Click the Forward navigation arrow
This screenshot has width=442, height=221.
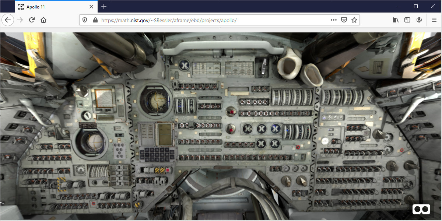click(x=20, y=20)
